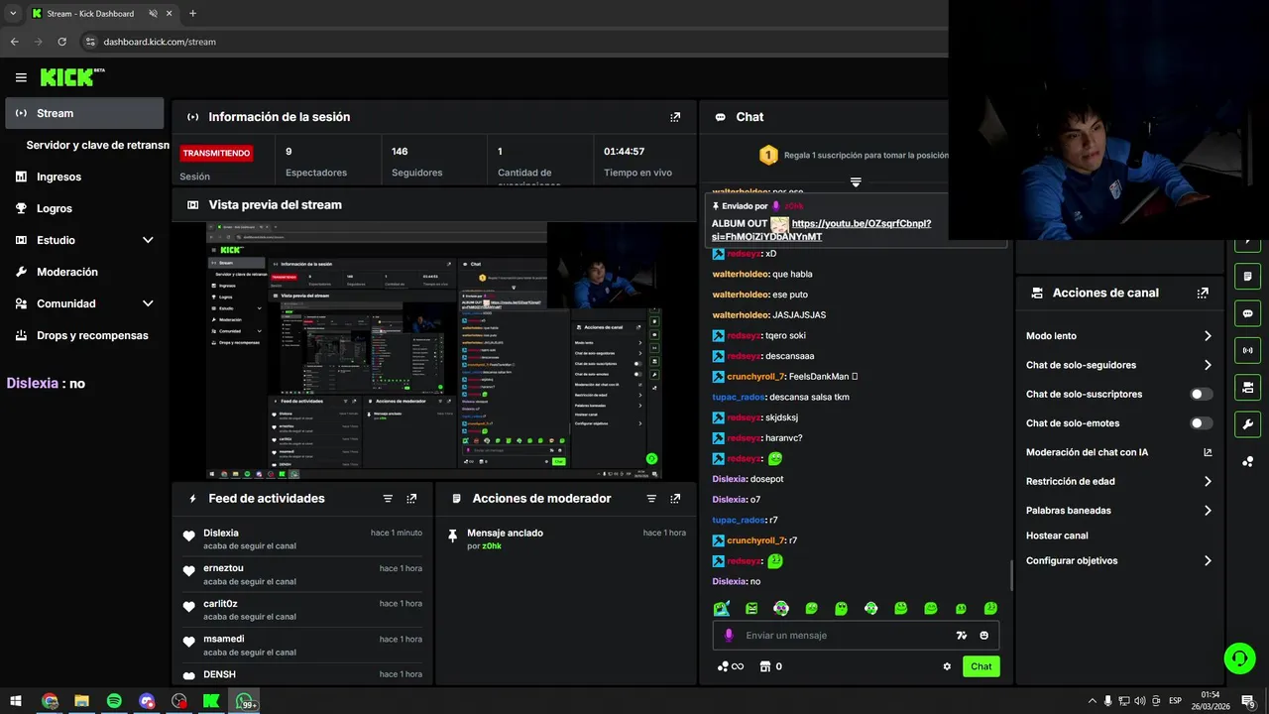
Task: Pop out the Acciones de moderador panel
Action: click(675, 499)
